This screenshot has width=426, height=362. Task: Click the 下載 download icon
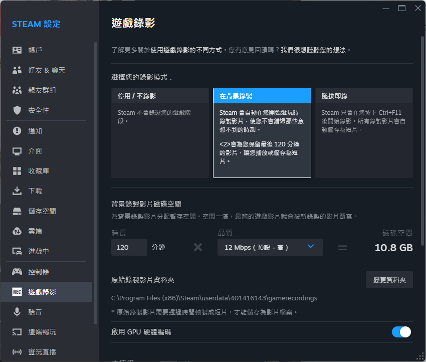click(x=17, y=191)
